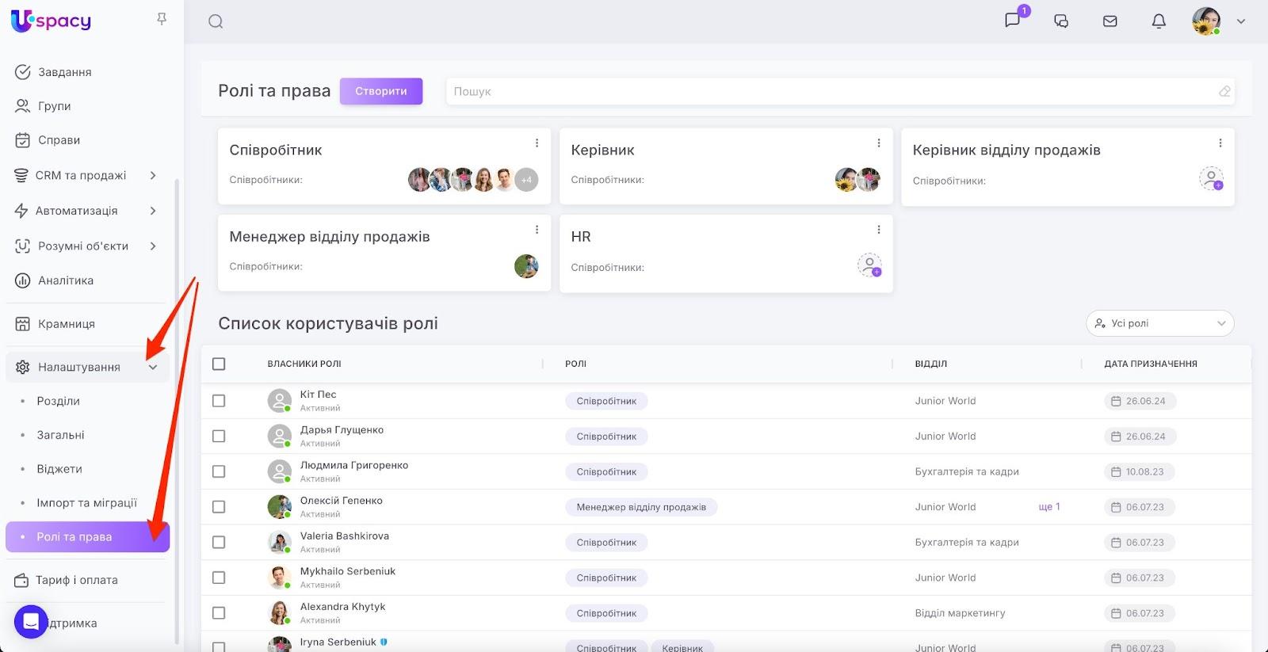Add employee to HR role icon
The image size is (1268, 652).
point(869,265)
